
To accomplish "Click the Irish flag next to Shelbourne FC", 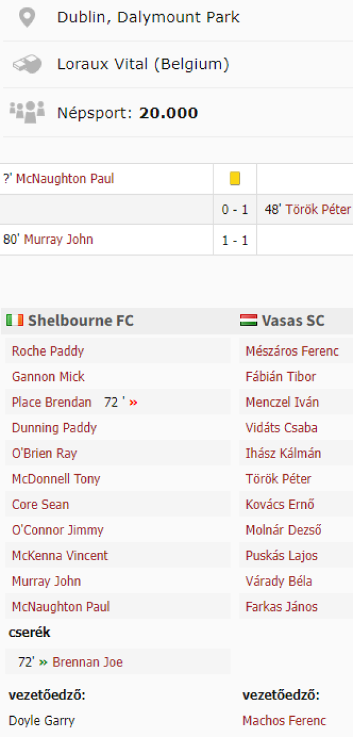I will pyautogui.click(x=15, y=321).
